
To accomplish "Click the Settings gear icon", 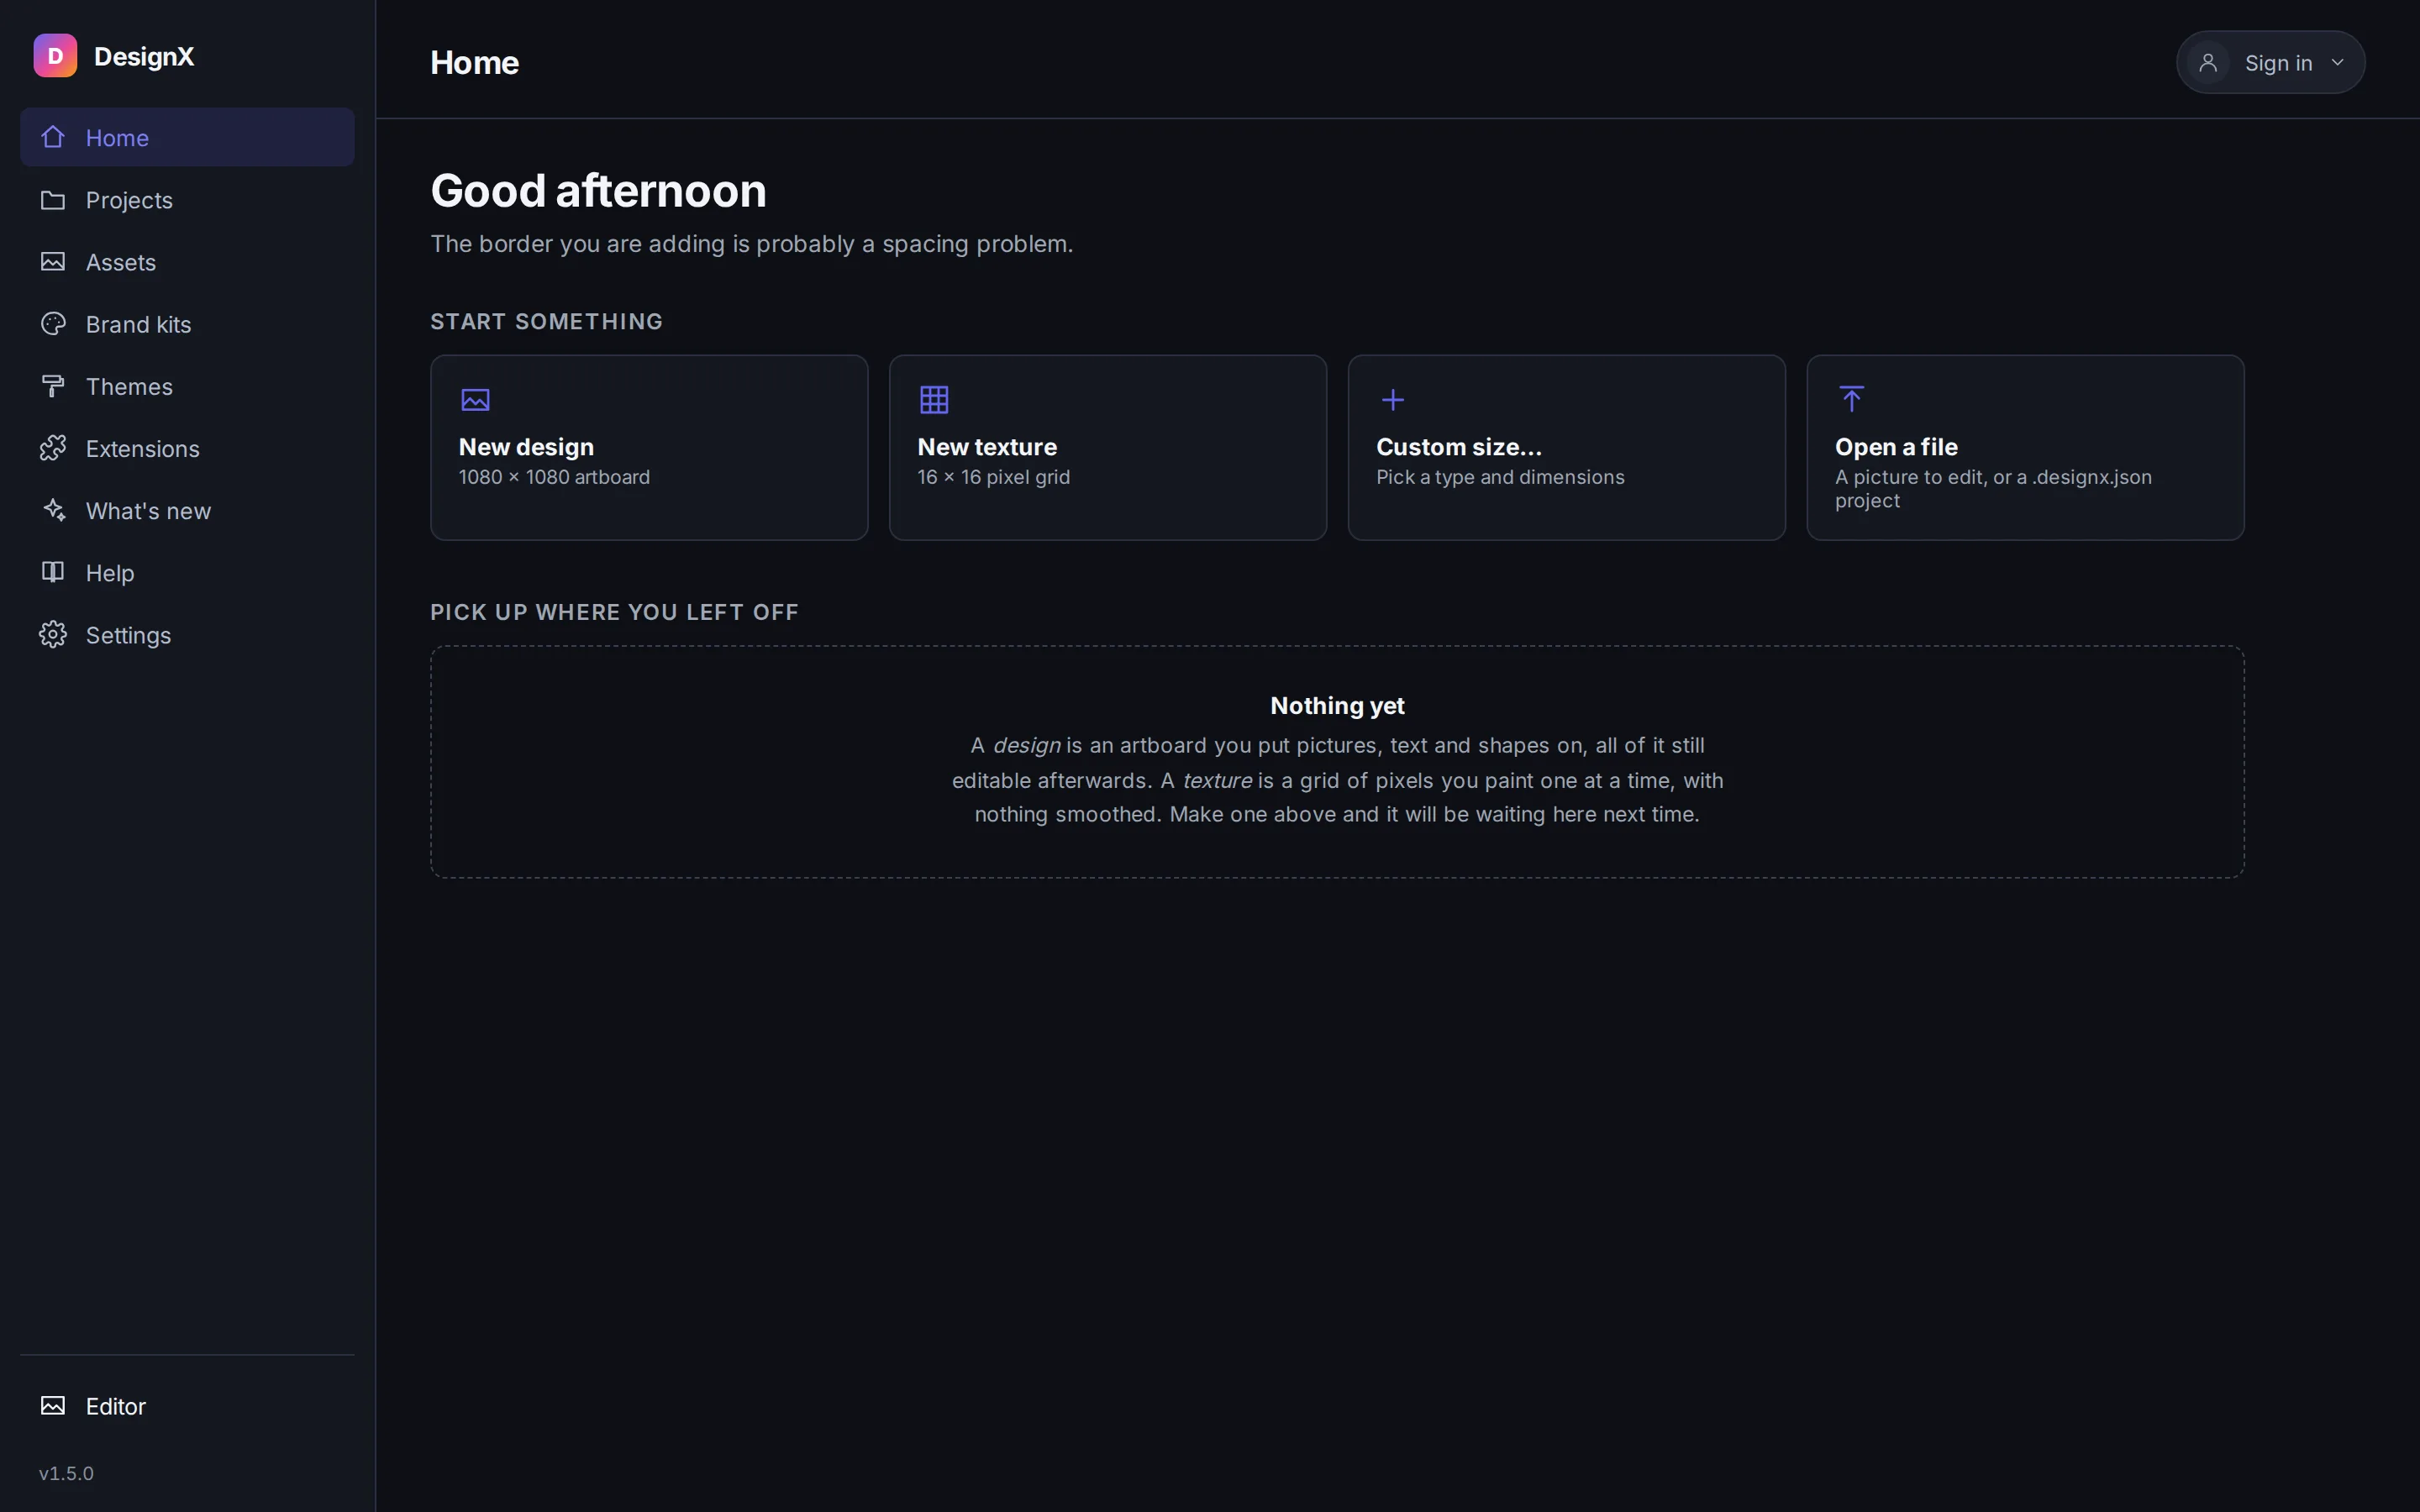I will (53, 634).
